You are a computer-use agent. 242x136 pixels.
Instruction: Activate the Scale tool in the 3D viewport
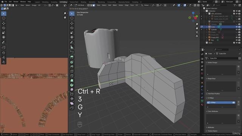(x=72, y=32)
